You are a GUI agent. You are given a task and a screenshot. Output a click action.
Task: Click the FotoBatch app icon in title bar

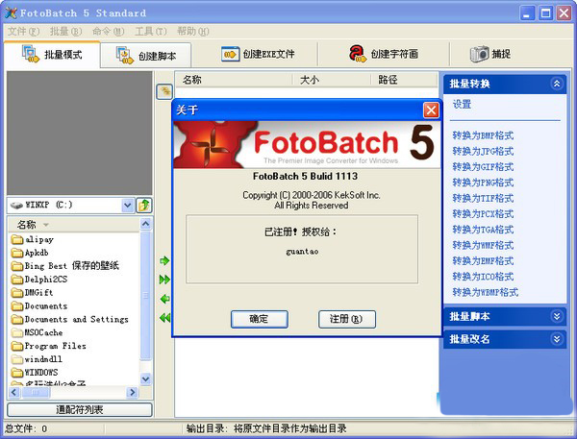pos(11,13)
